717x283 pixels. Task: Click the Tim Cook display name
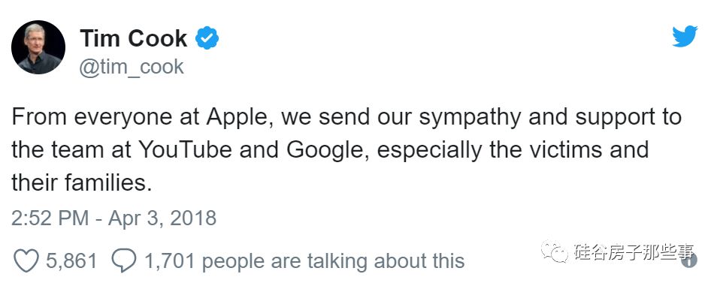[134, 38]
